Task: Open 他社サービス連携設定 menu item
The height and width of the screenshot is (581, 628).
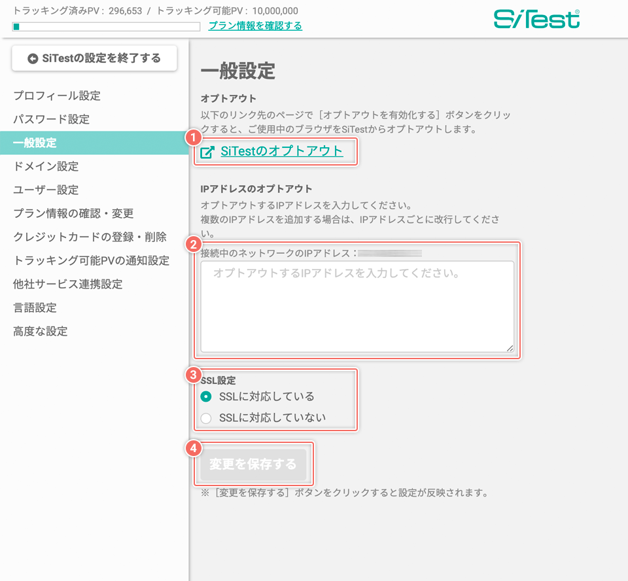Action: pyautogui.click(x=67, y=284)
